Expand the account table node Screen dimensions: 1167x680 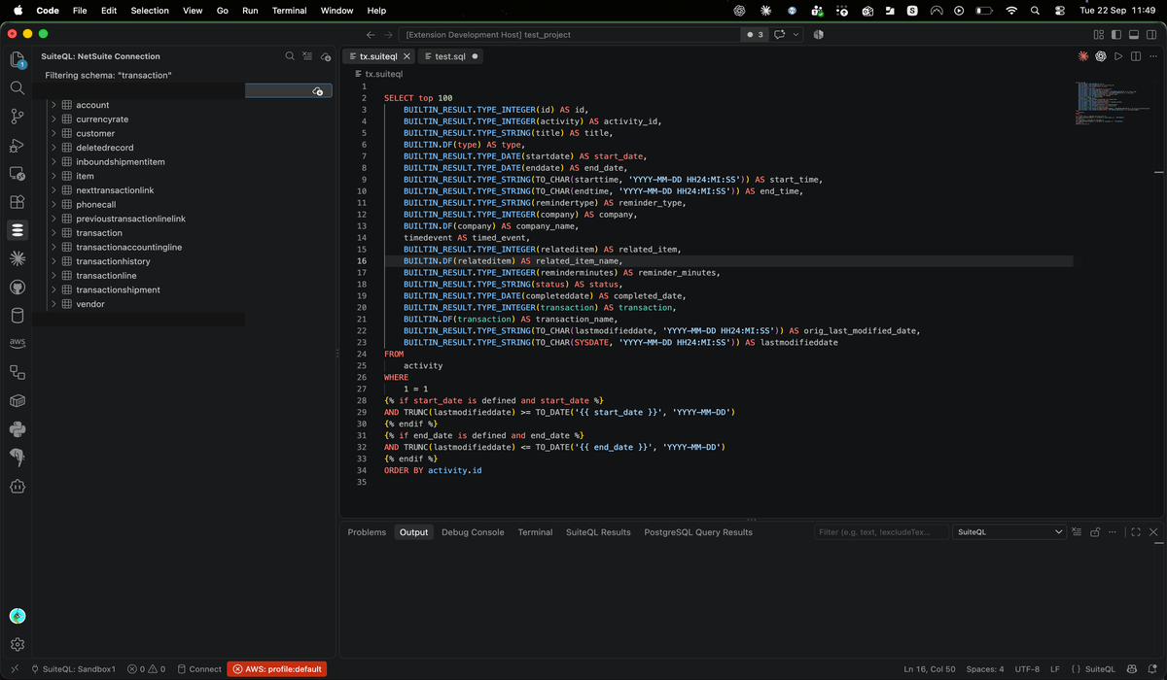coord(53,105)
